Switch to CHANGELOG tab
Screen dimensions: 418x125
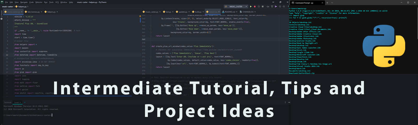(x=248, y=12)
